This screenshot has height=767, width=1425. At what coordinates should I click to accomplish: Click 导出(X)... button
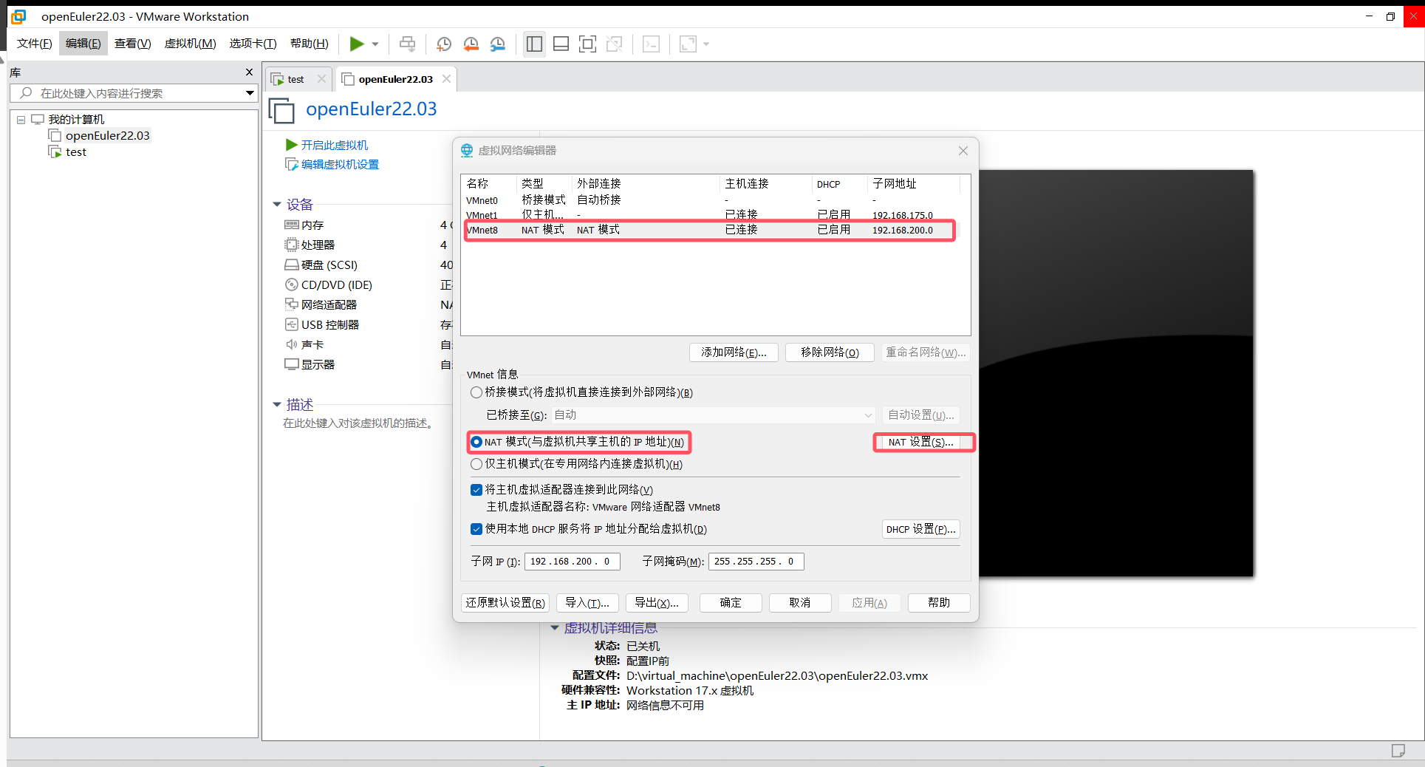[657, 603]
